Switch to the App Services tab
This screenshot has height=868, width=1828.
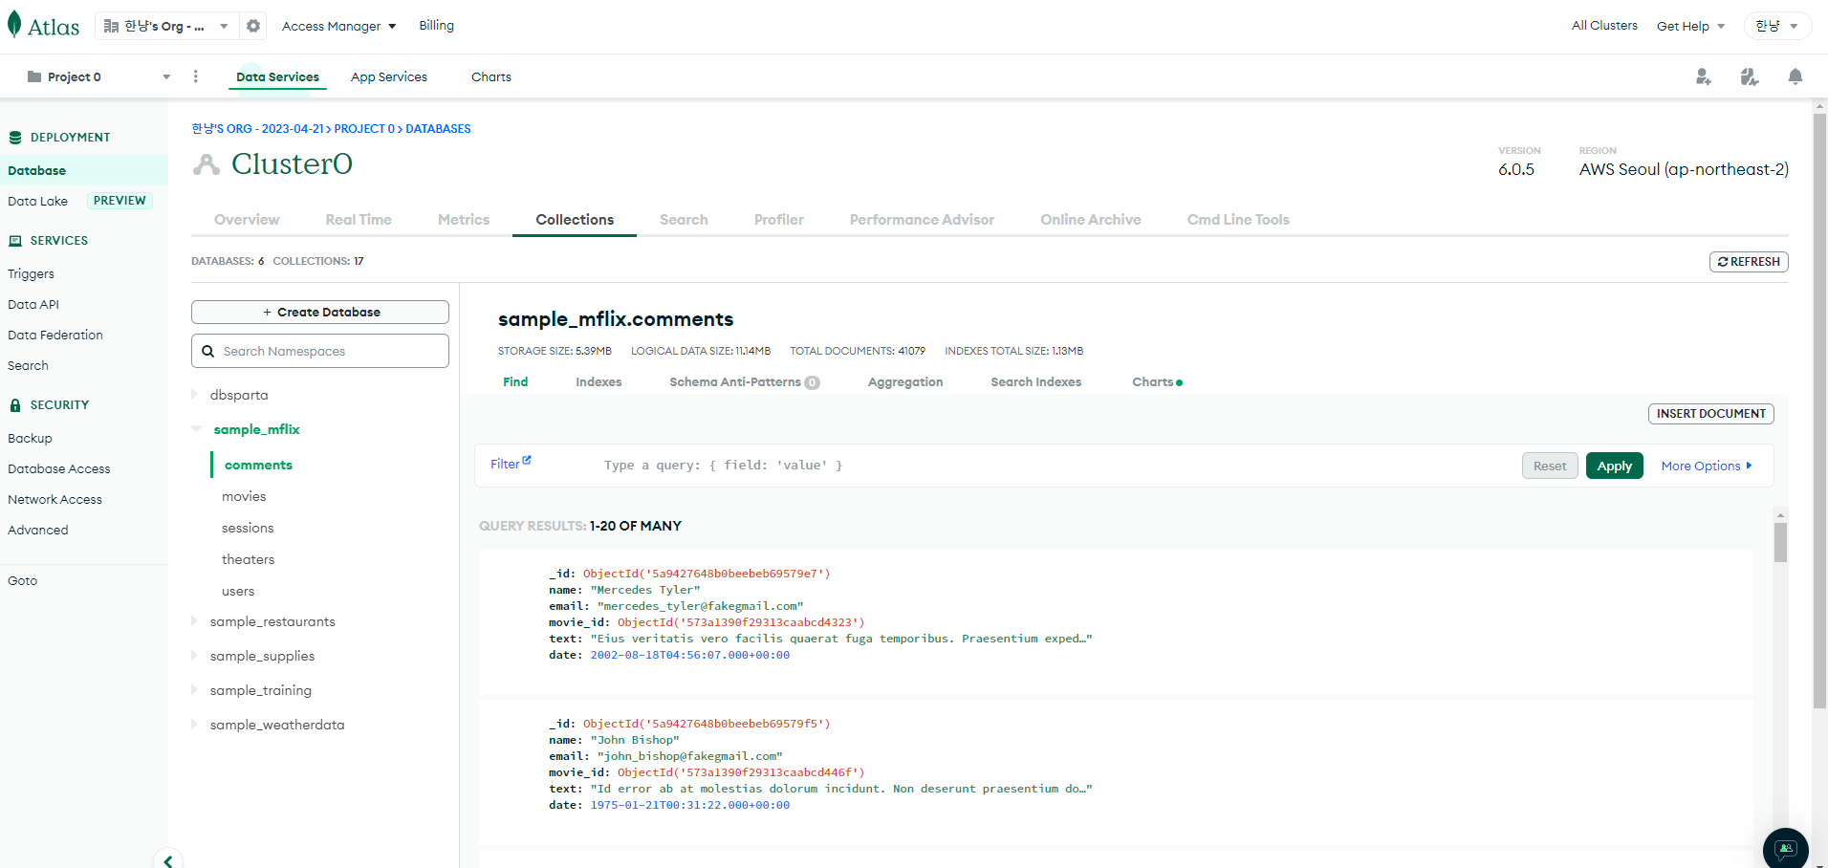pyautogui.click(x=389, y=76)
